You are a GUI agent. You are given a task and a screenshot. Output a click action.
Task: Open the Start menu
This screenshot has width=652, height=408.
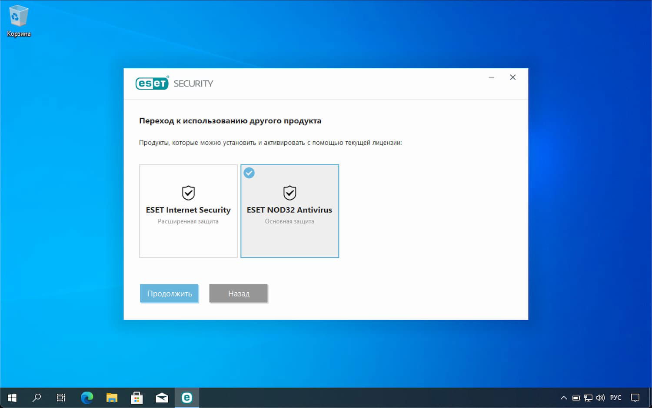[11, 397]
